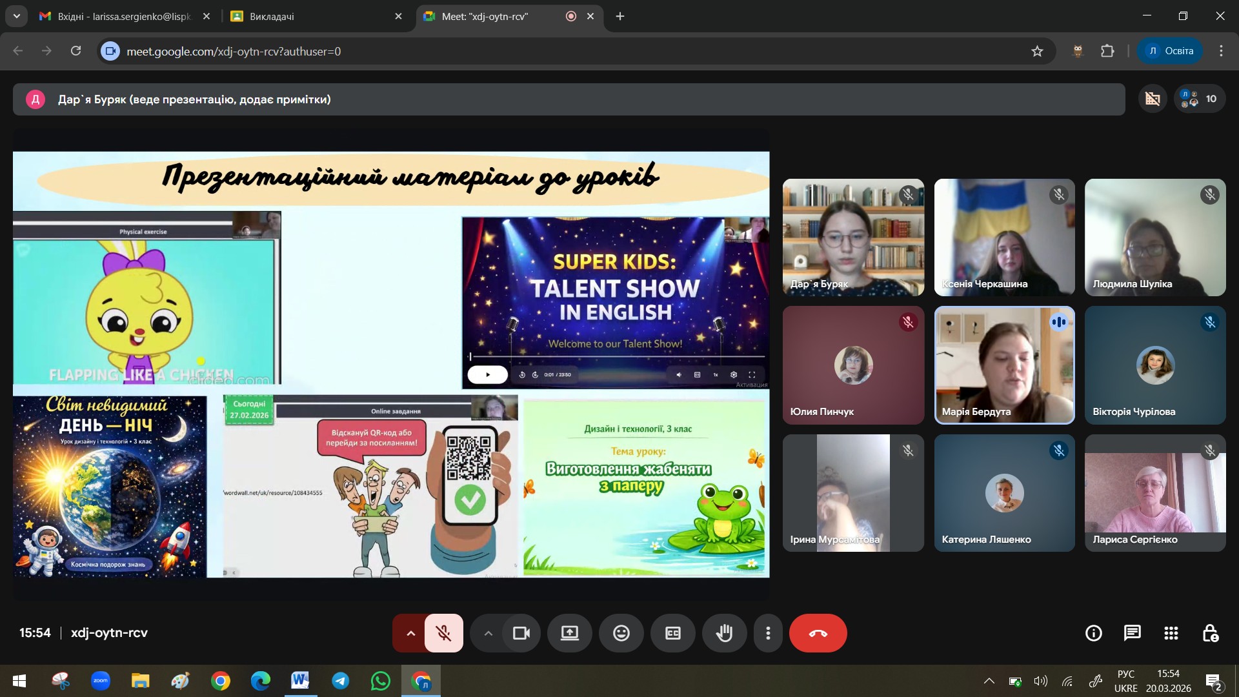The height and width of the screenshot is (697, 1239).
Task: Open host controls lock icon
Action: (1210, 633)
